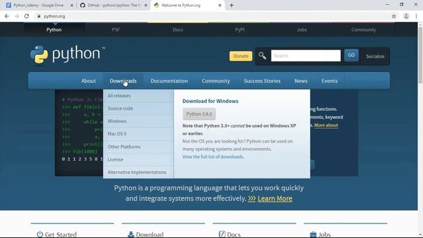
Task: Click the Download for Windows heading
Action: click(210, 101)
